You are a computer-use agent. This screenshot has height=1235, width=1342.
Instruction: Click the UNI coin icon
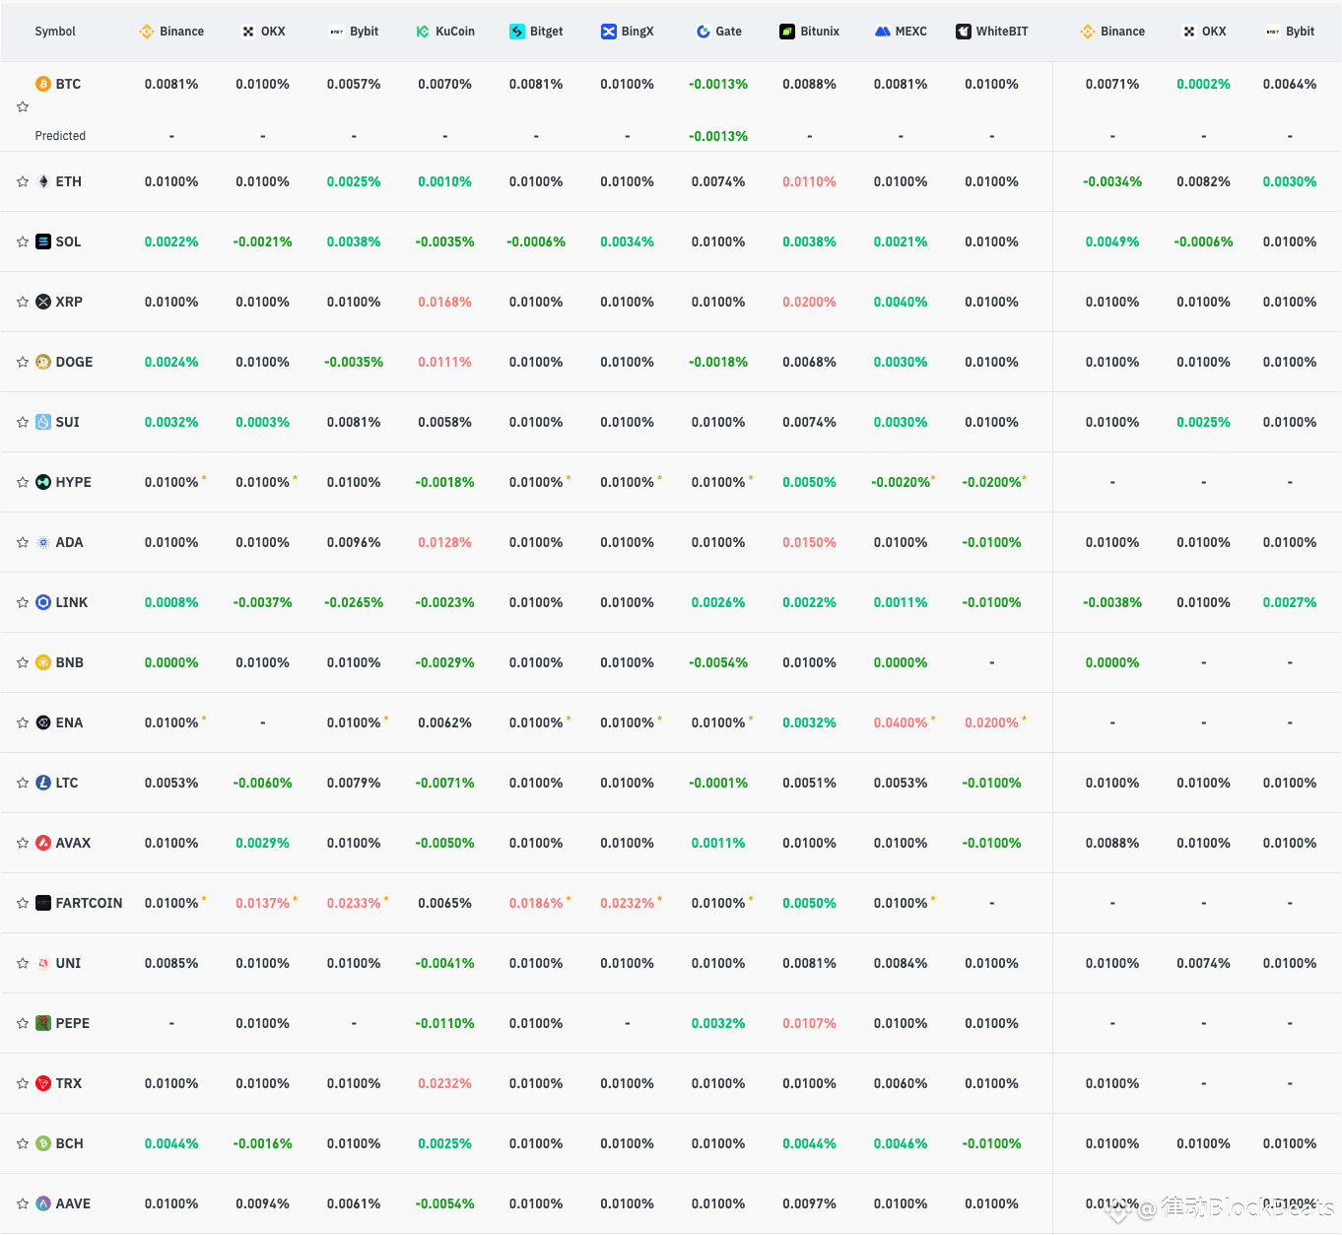43,963
